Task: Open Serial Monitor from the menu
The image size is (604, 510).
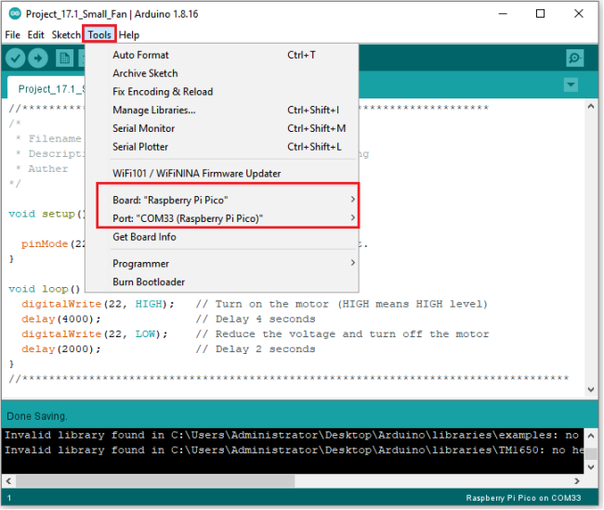Action: (222, 128)
